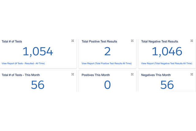Expand the Positives This Month widget
The height and width of the screenshot is (131, 196).
[132, 74]
